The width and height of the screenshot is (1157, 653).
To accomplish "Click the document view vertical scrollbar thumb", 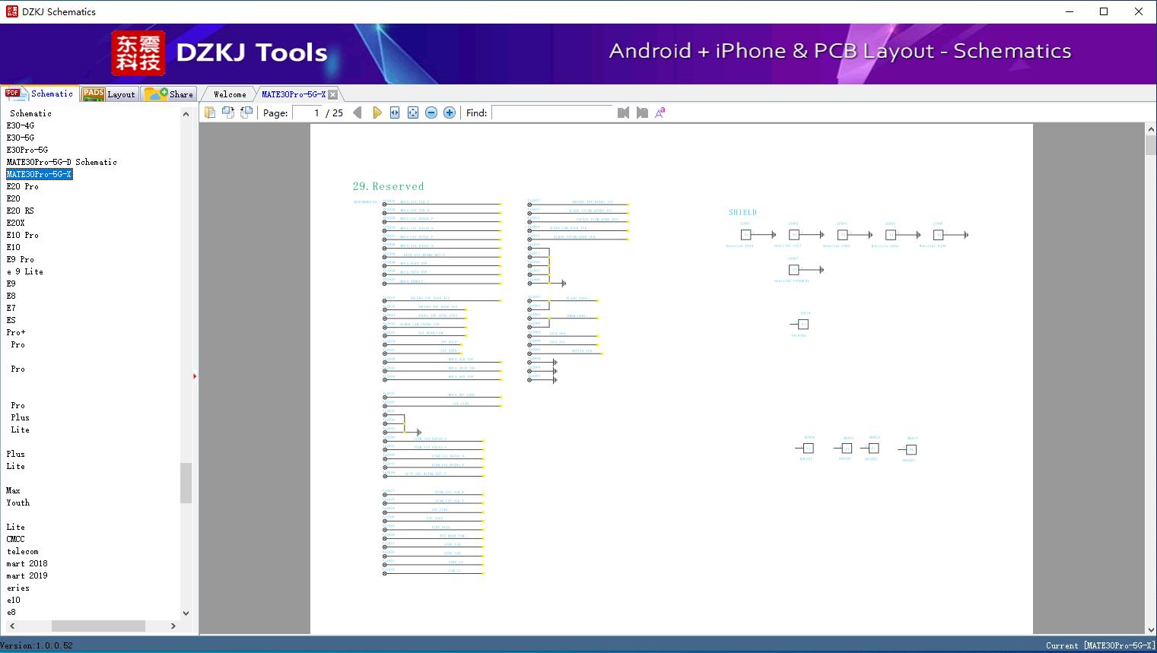I will [1151, 146].
